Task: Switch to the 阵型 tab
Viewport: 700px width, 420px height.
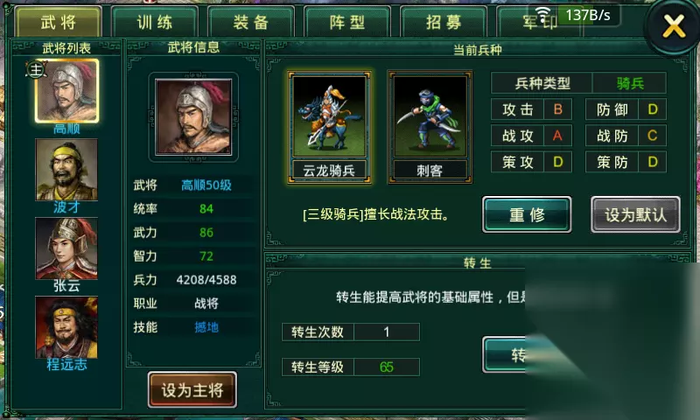Action: (347, 22)
